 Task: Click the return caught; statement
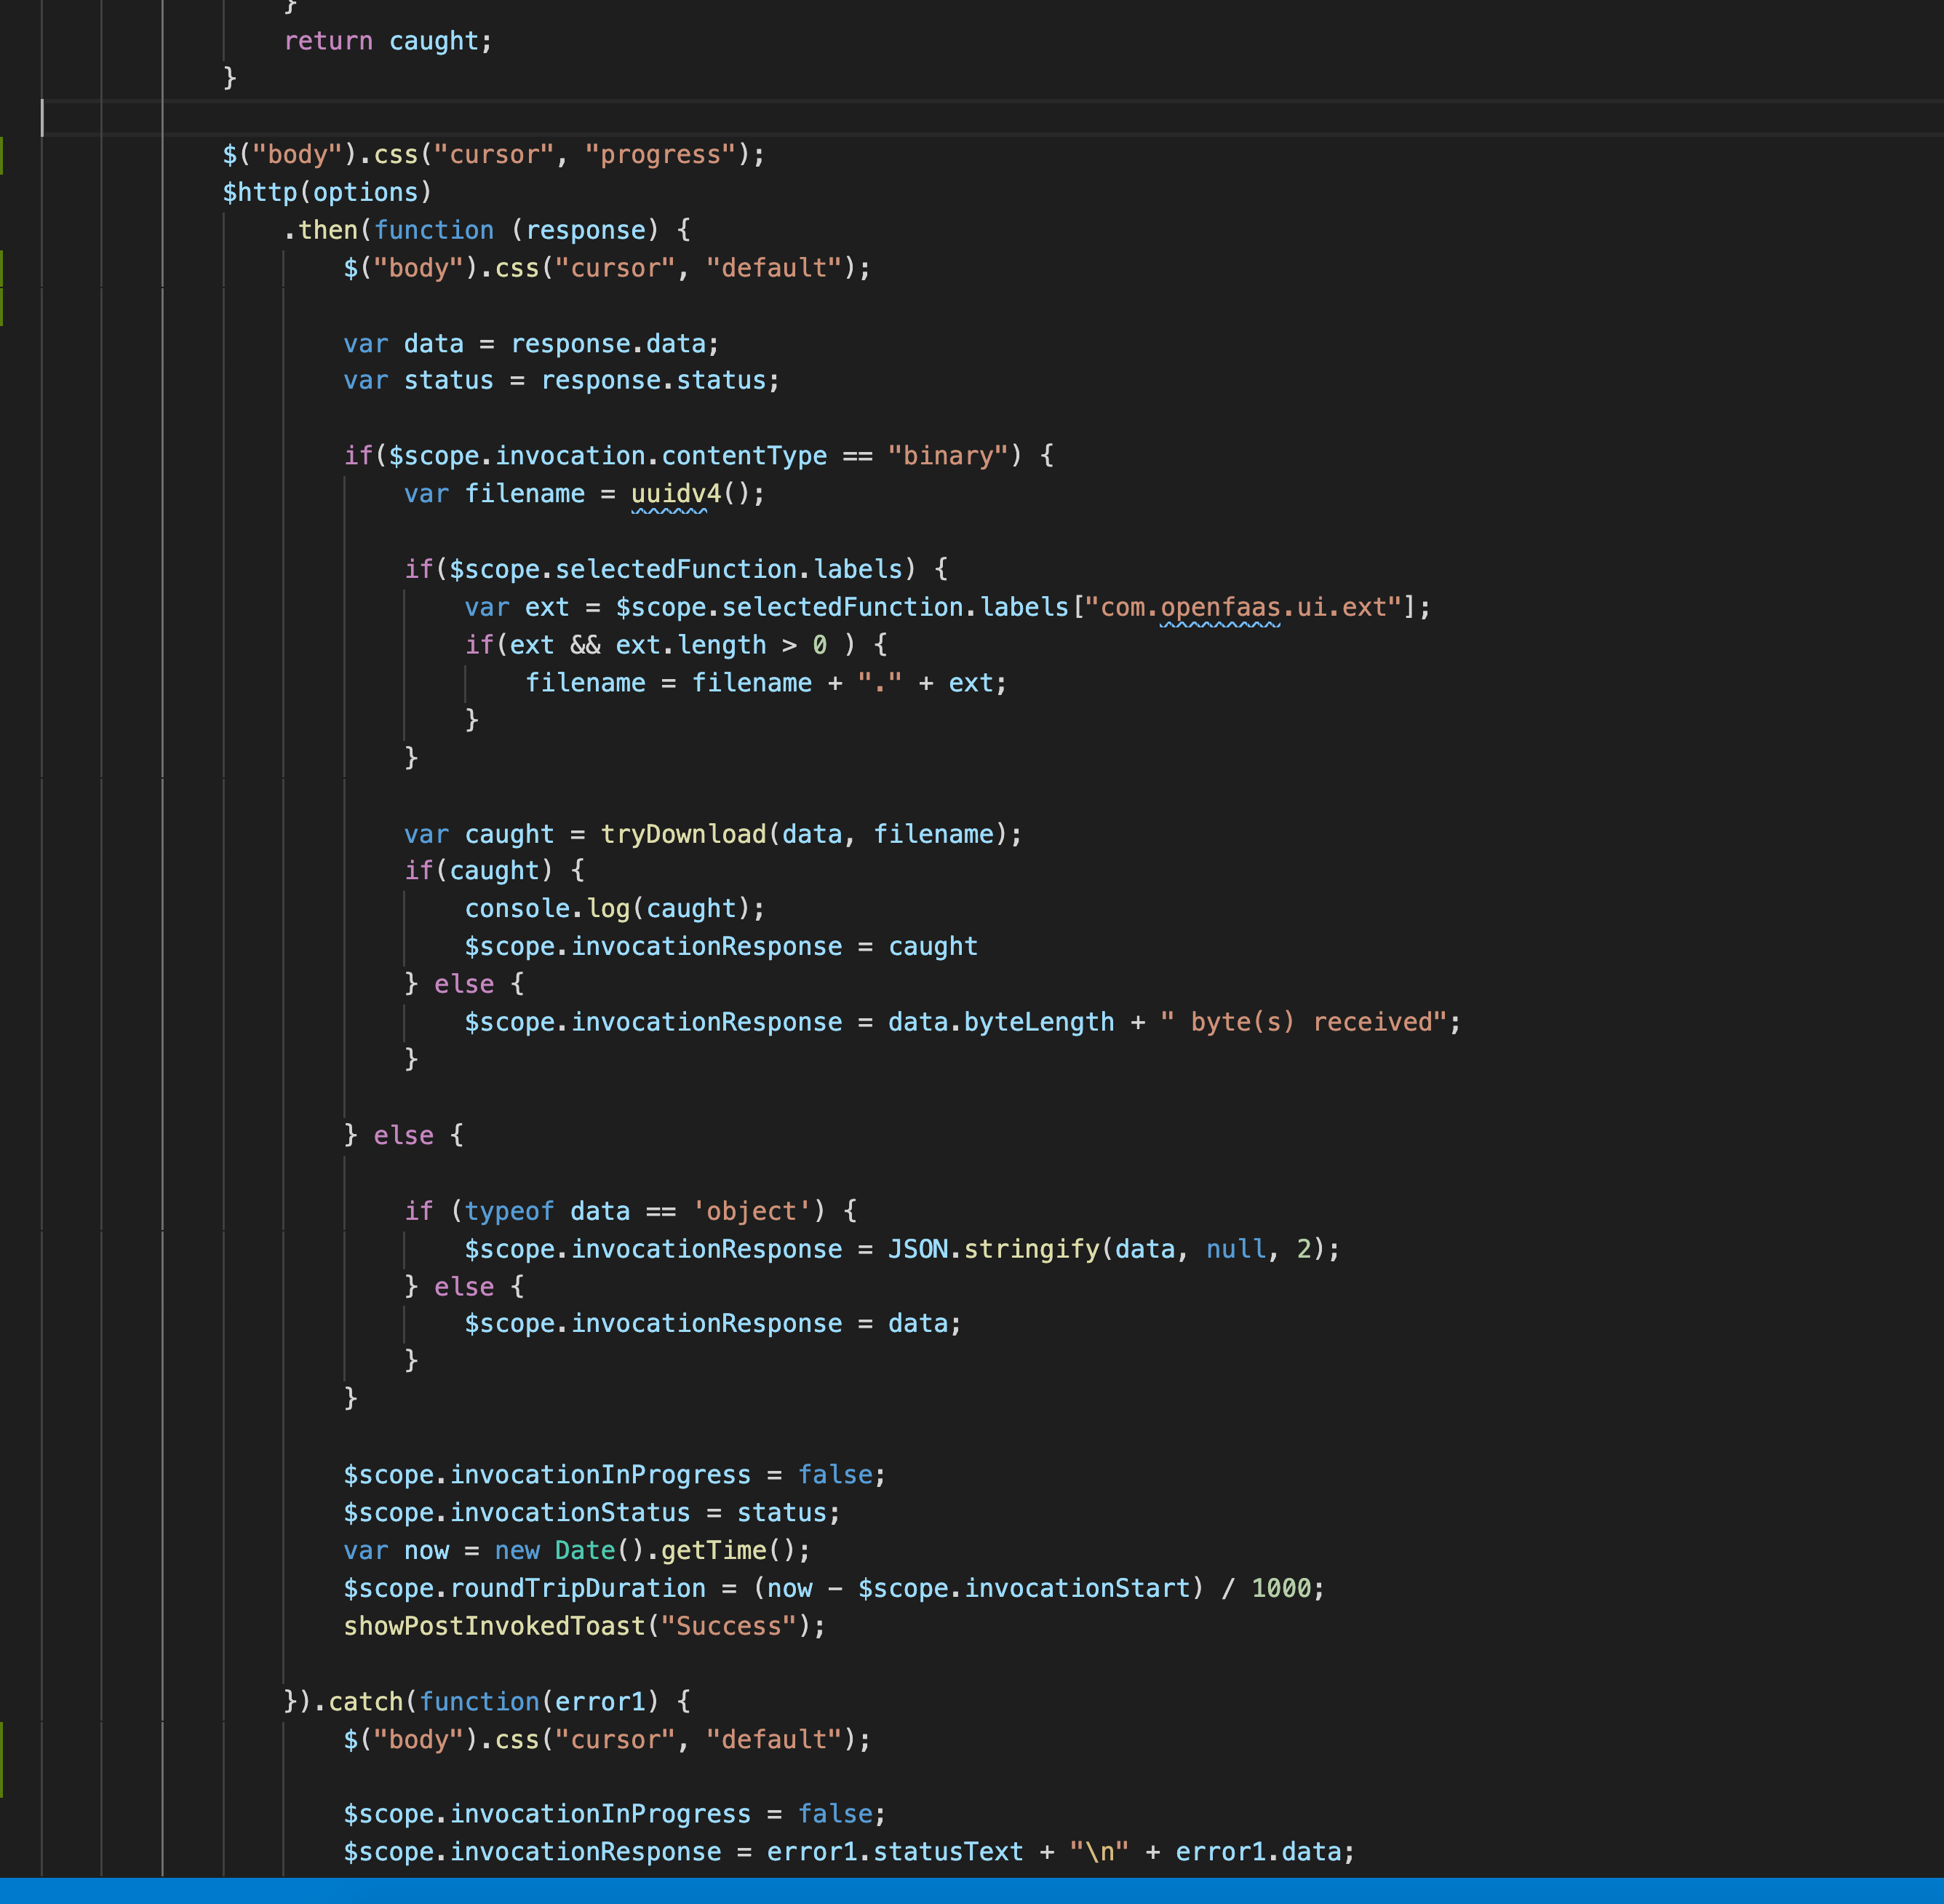point(388,41)
